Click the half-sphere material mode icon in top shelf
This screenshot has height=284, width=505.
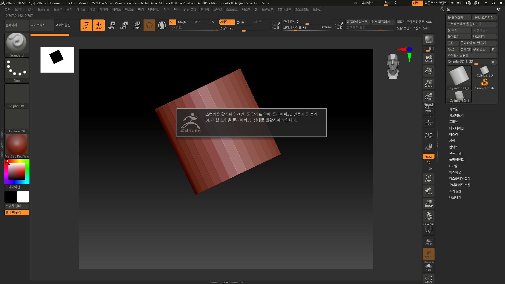click(162, 25)
